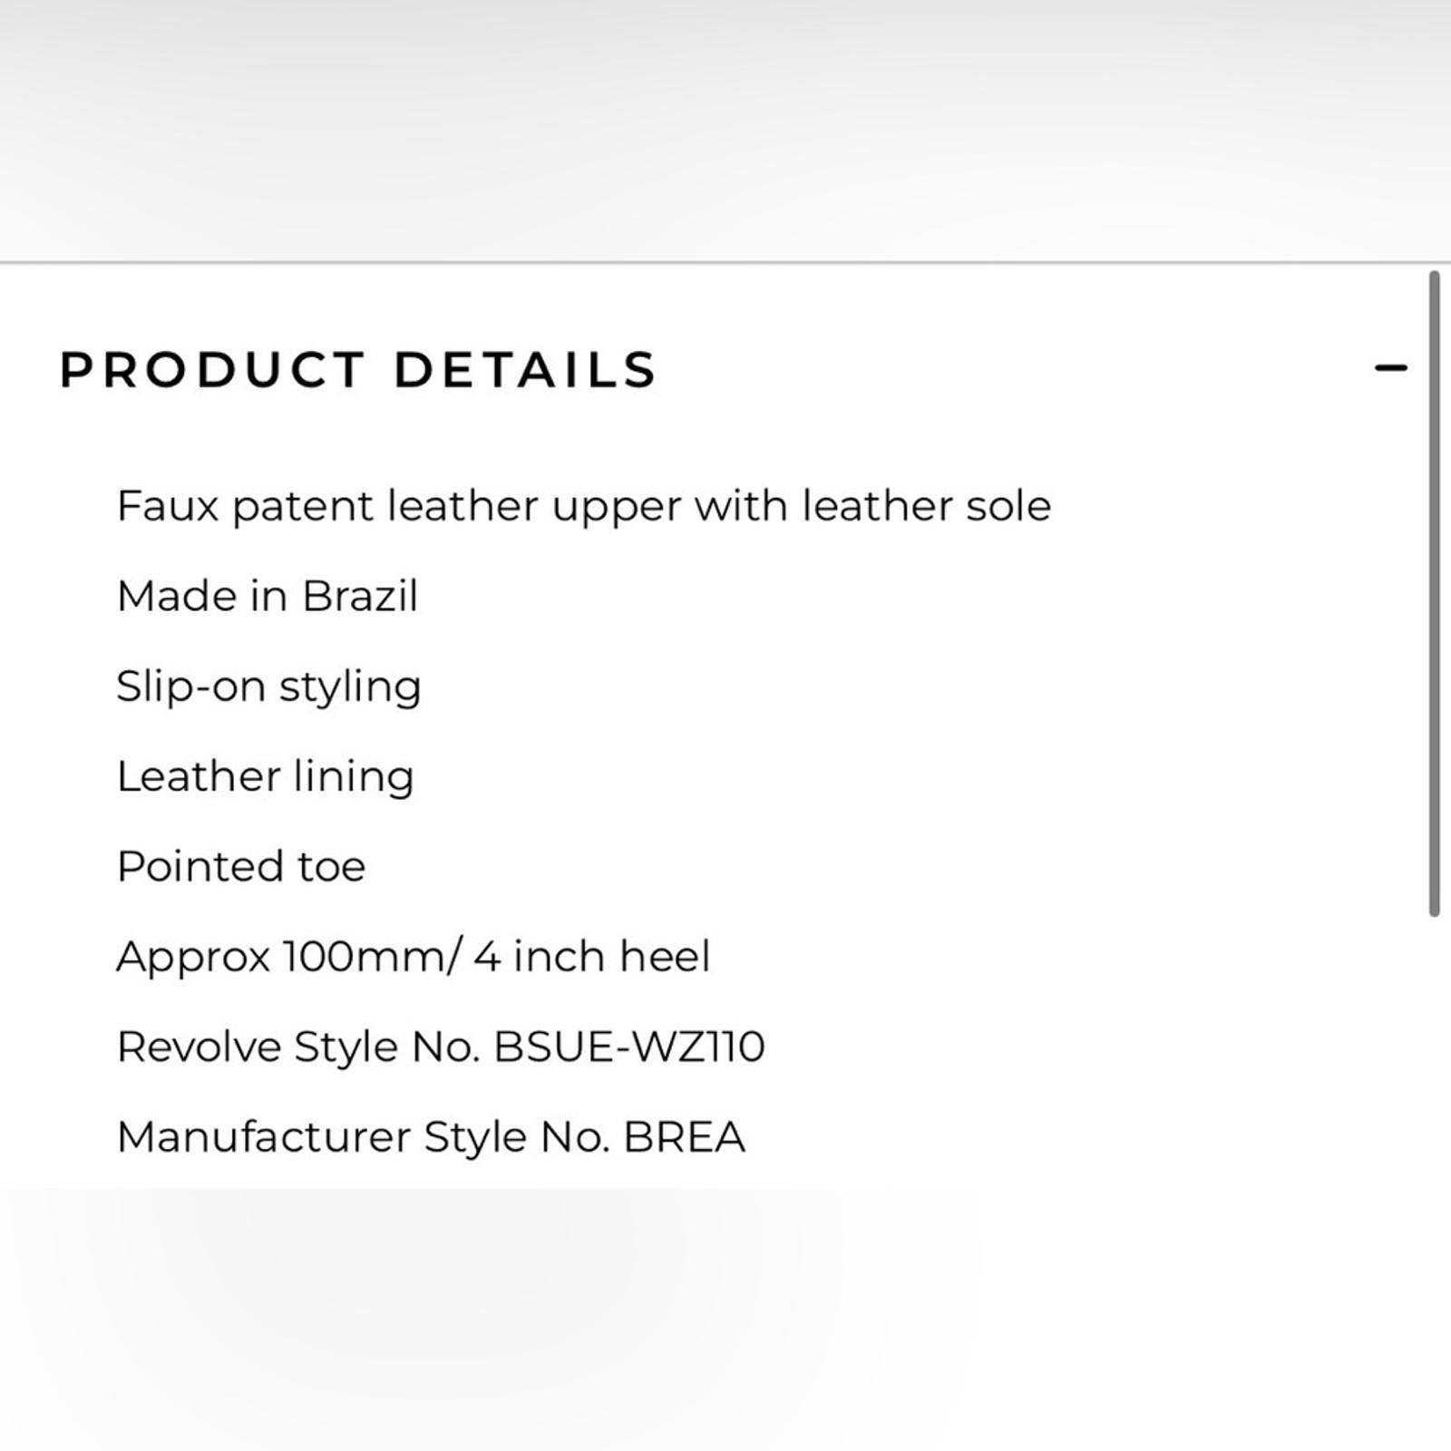The image size is (1451, 1451).
Task: Click the style code BSUE-WZ110
Action: 629,1047
